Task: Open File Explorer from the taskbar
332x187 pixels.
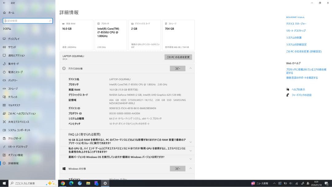Action: (88, 183)
